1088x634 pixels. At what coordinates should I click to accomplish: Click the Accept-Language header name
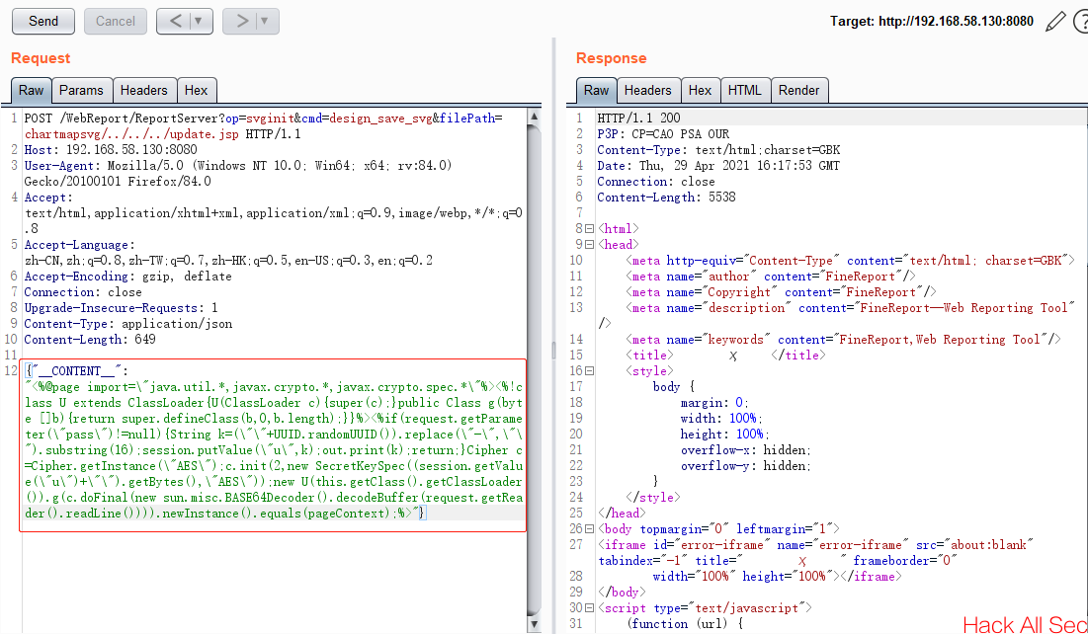tap(80, 245)
